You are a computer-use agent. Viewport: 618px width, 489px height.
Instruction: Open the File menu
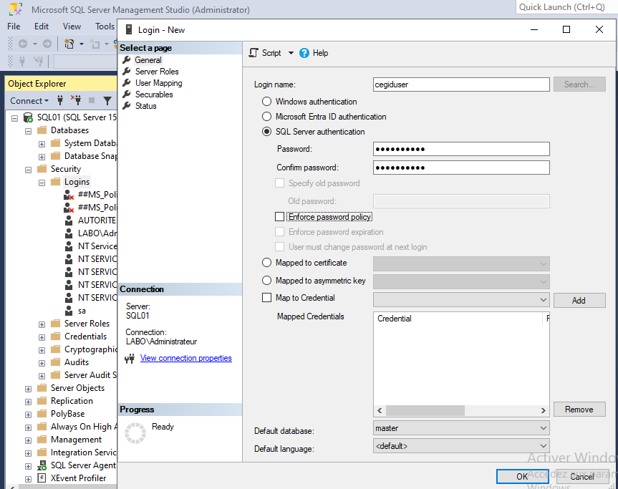tap(14, 26)
